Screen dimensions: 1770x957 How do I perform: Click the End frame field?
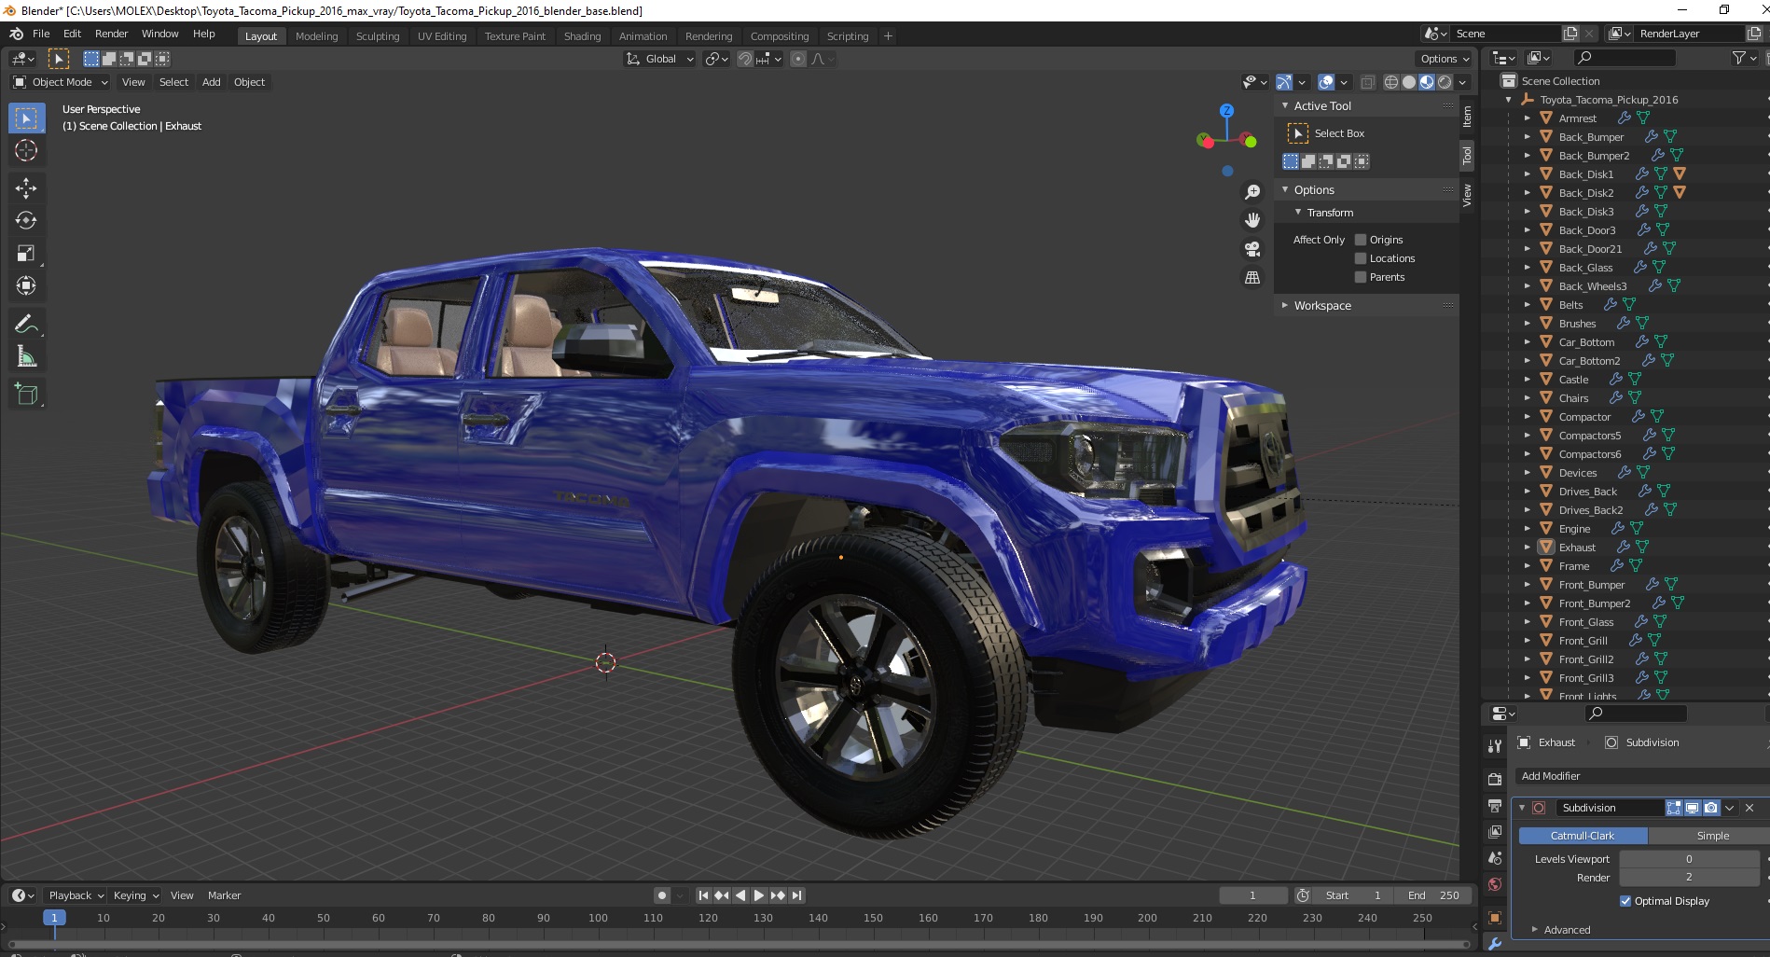tap(1433, 895)
